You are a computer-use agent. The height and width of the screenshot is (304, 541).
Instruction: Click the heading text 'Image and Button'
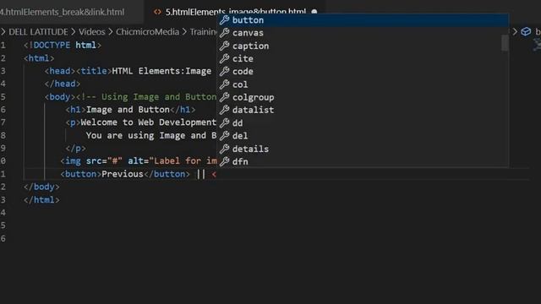(128, 110)
